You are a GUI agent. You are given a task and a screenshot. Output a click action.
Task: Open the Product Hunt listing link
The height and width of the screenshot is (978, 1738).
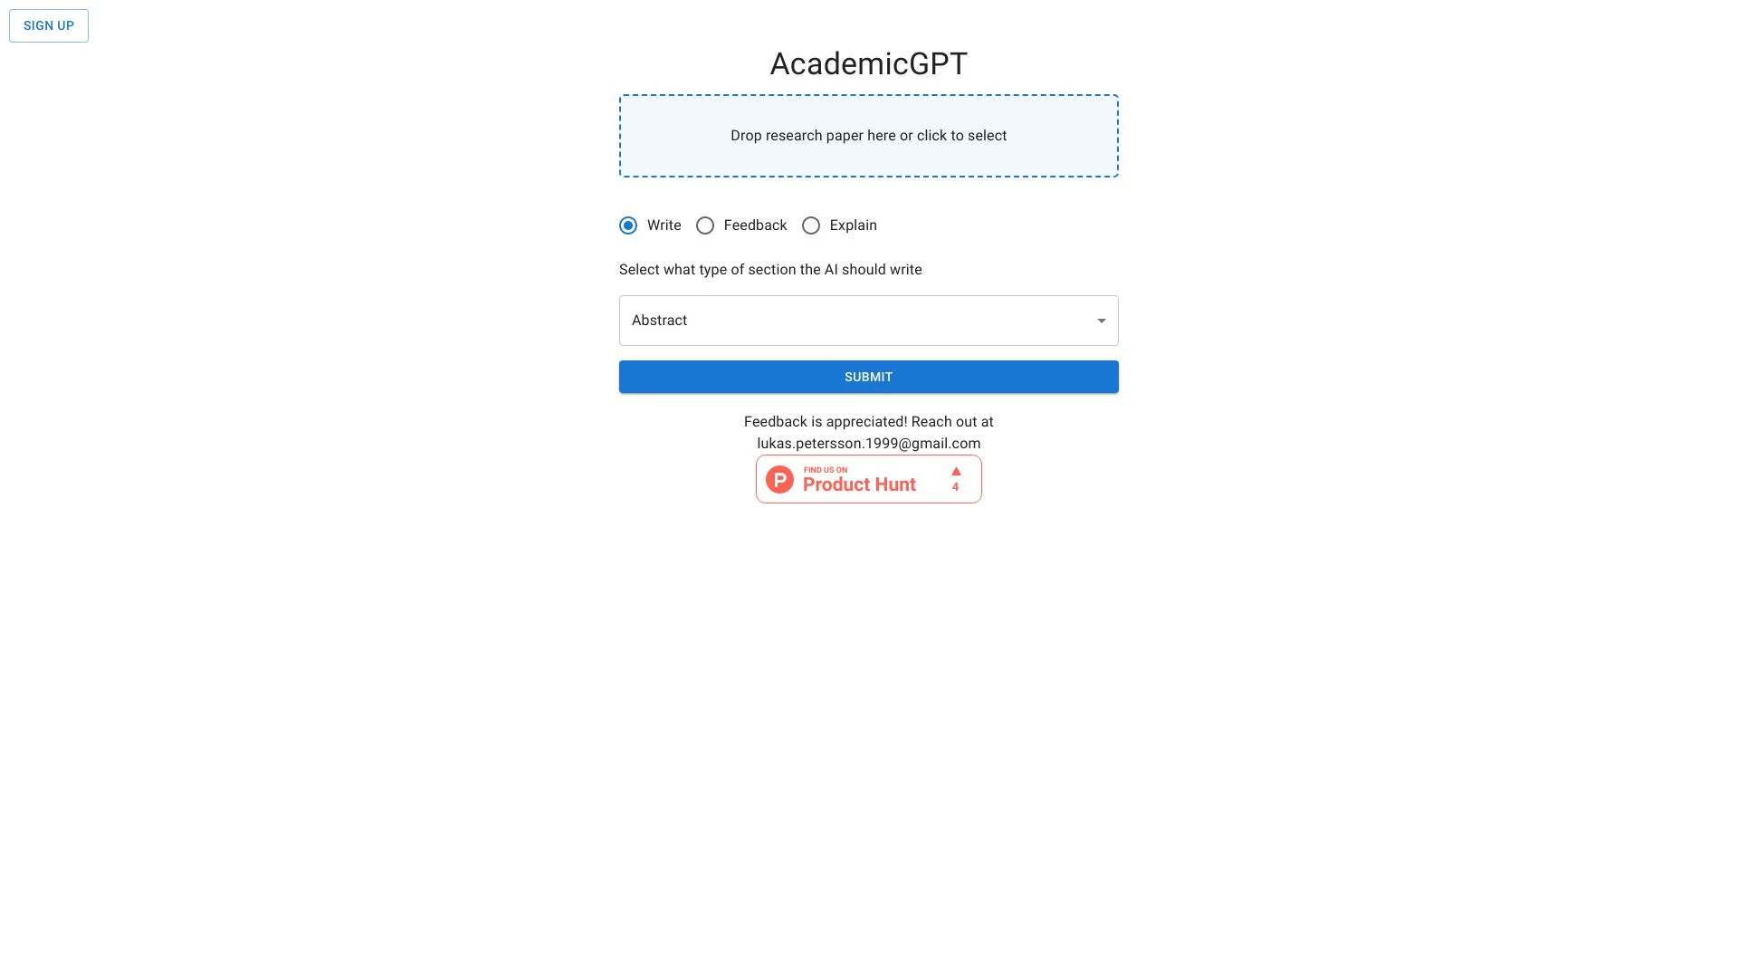(869, 479)
